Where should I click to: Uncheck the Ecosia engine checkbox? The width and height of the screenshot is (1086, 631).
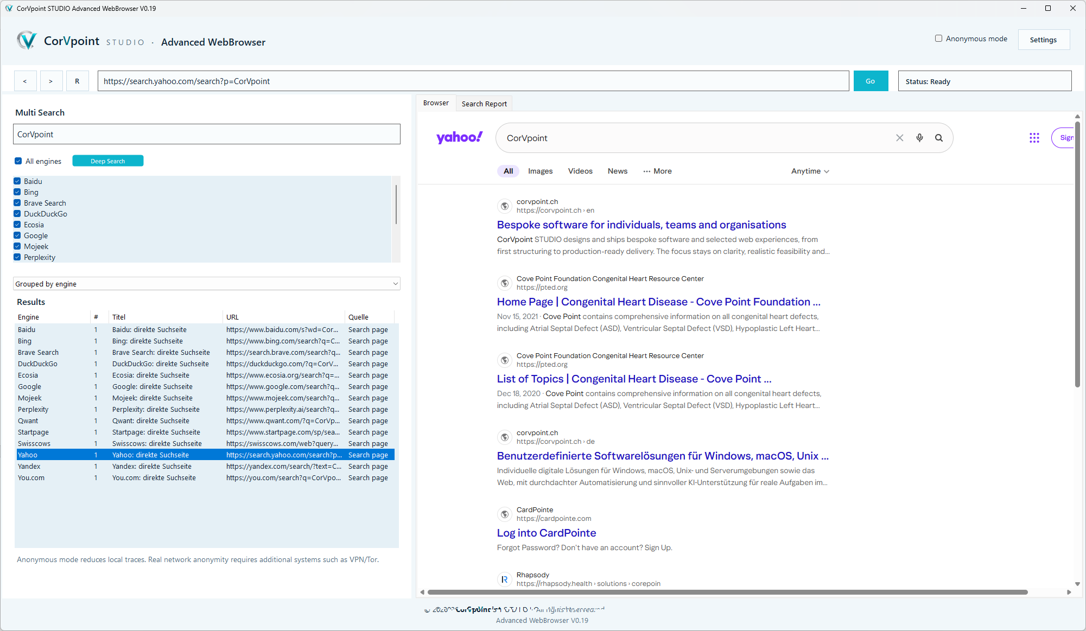(17, 225)
